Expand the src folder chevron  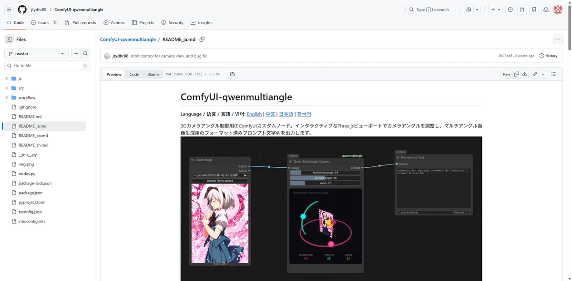(7, 88)
